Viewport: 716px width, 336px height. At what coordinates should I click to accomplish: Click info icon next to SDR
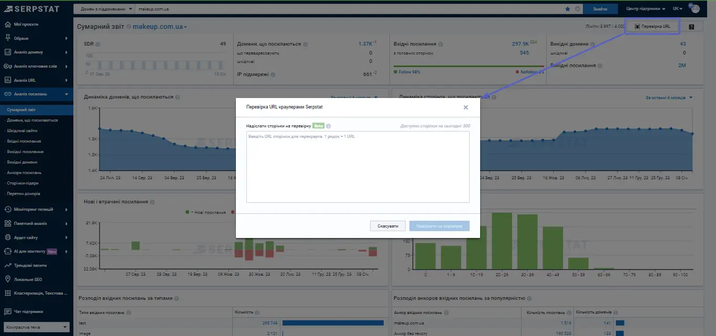[98, 45]
